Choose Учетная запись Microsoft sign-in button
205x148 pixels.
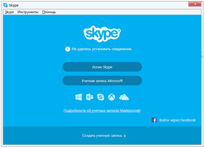coord(102,81)
